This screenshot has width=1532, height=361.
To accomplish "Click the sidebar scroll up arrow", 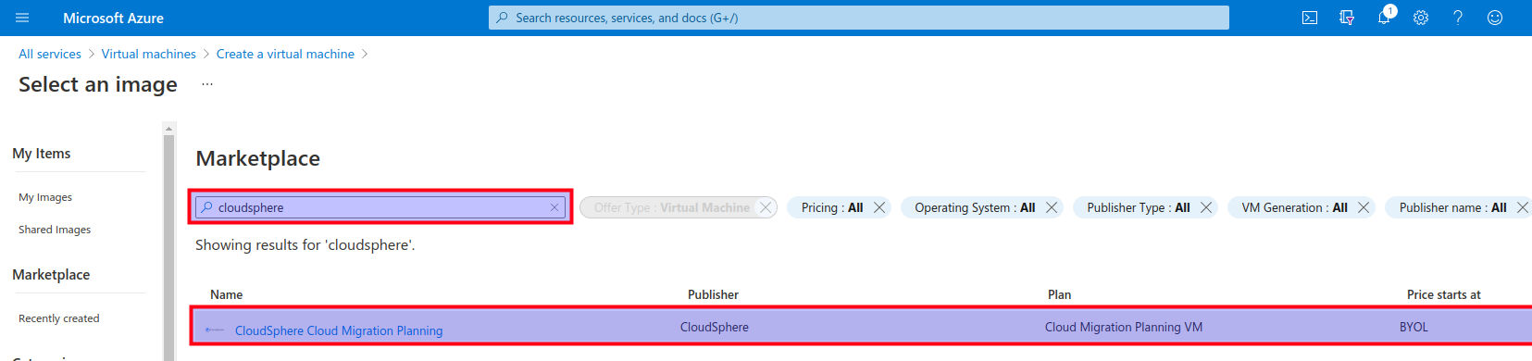I will pos(168,128).
